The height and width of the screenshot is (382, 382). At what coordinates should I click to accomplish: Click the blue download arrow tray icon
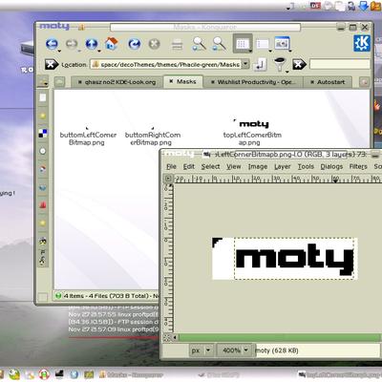click(363, 6)
